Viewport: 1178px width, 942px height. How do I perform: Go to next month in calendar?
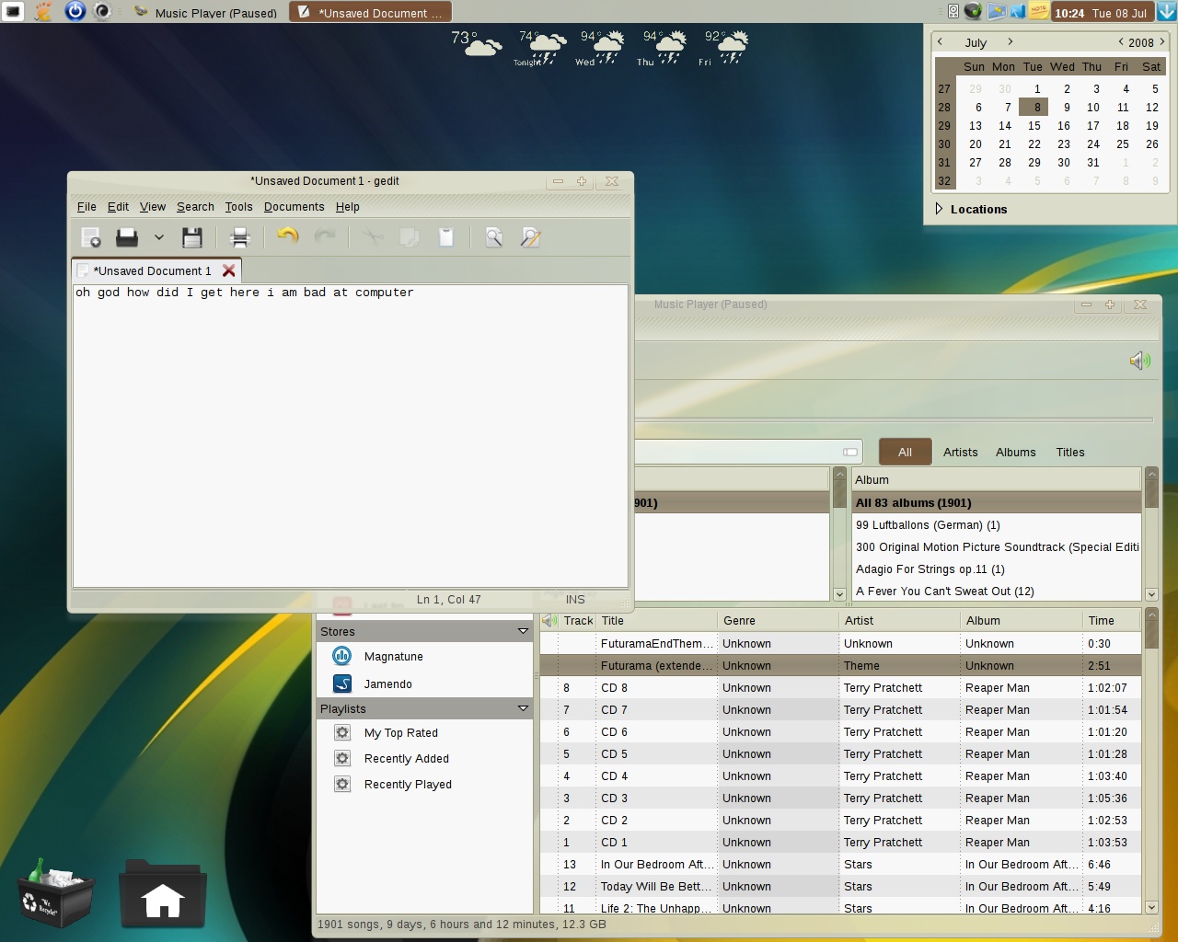click(x=1010, y=41)
